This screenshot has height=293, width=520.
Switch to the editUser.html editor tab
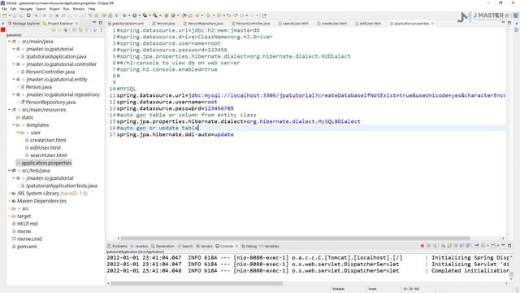368,24
